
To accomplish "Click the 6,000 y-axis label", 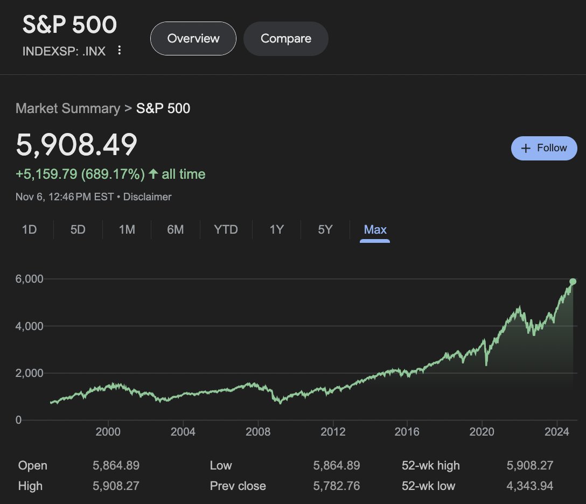I will pyautogui.click(x=29, y=279).
